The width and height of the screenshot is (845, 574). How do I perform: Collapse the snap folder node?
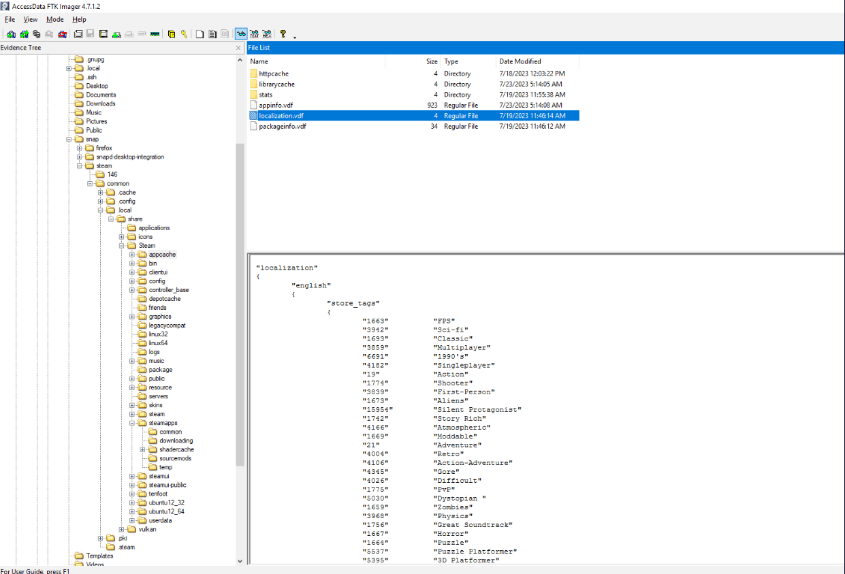click(x=69, y=139)
